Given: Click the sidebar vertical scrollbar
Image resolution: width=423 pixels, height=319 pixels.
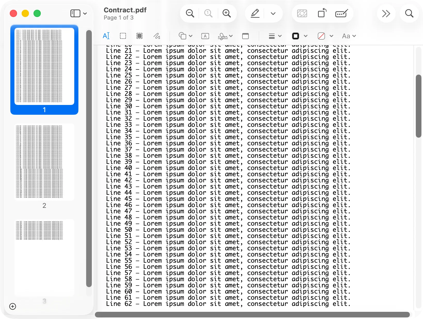Looking at the screenshot, I should (x=89, y=158).
